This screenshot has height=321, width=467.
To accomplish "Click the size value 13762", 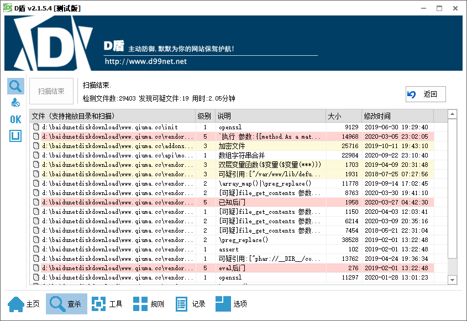I will click(x=350, y=259).
